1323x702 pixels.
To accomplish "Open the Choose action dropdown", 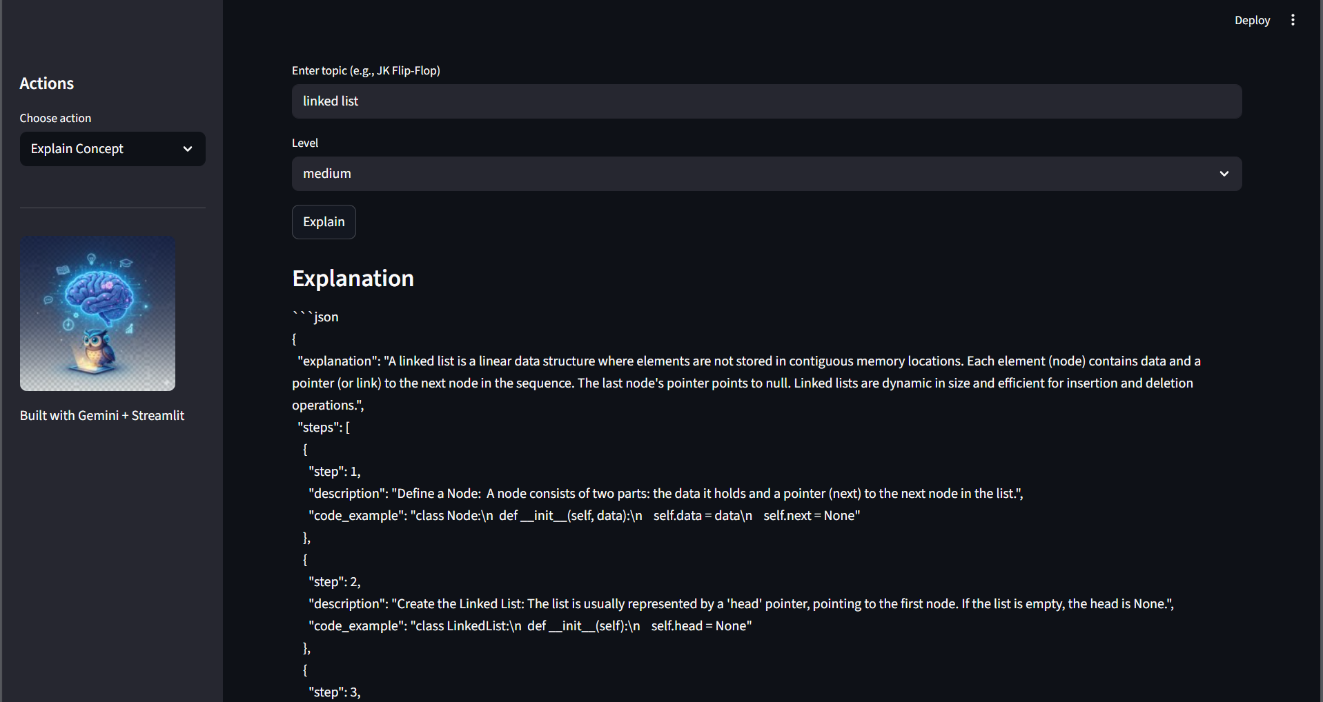I will 112,149.
